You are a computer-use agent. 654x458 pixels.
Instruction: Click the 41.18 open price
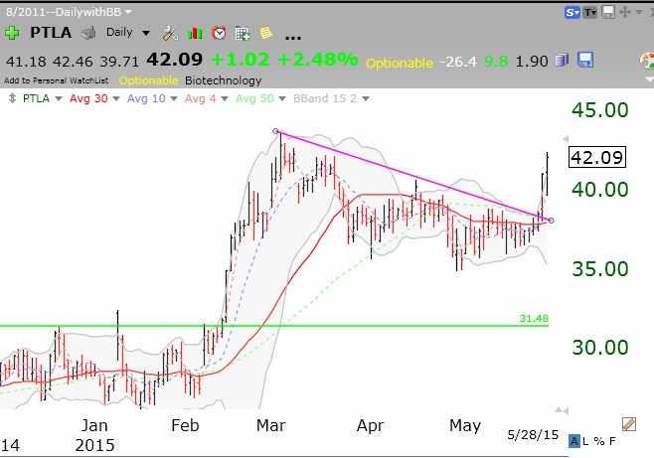(26, 62)
